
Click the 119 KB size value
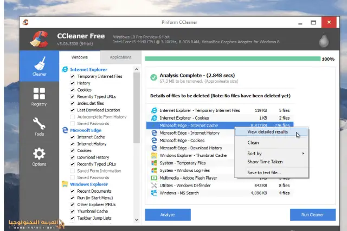pos(261,110)
